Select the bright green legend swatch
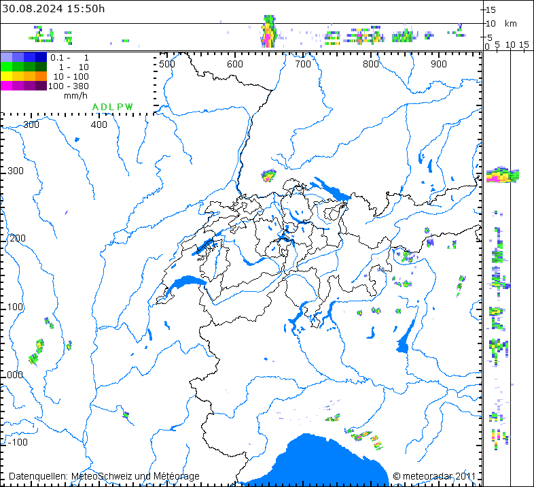The width and height of the screenshot is (534, 487). pos(7,67)
